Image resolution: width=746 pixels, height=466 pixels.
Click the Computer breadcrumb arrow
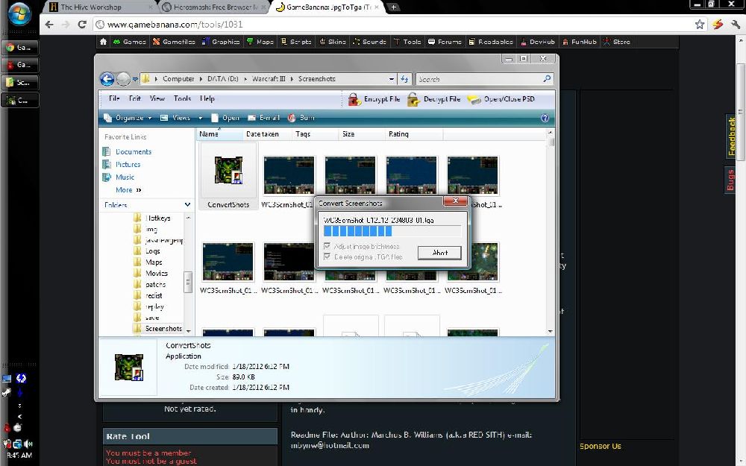(201, 80)
